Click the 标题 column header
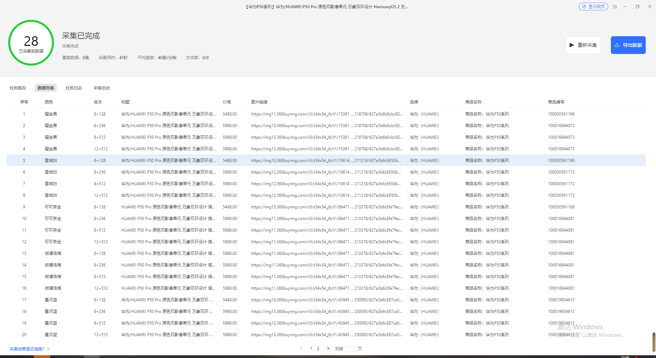Viewport: 656px width, 358px height. (x=125, y=102)
